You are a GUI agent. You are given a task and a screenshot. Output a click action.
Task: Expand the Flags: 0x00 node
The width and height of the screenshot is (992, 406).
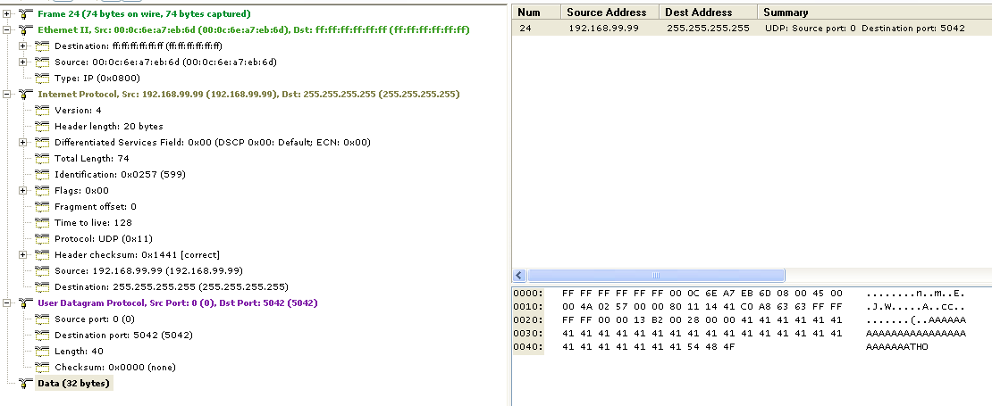click(x=22, y=191)
